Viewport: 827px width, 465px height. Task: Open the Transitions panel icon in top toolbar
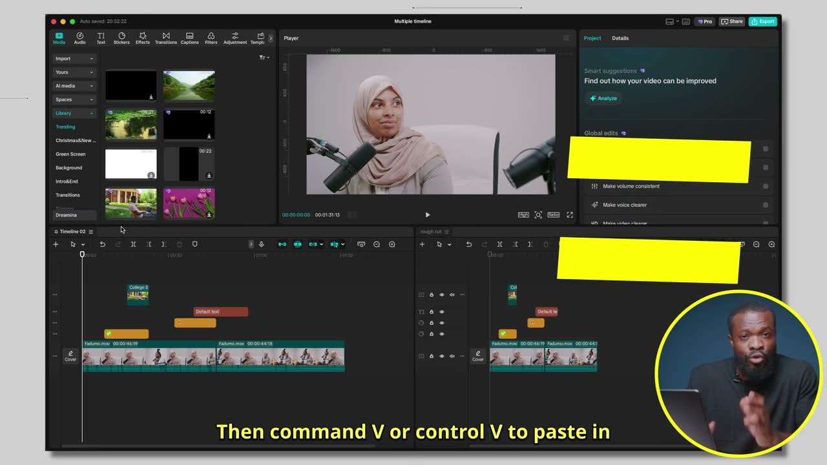(x=166, y=38)
